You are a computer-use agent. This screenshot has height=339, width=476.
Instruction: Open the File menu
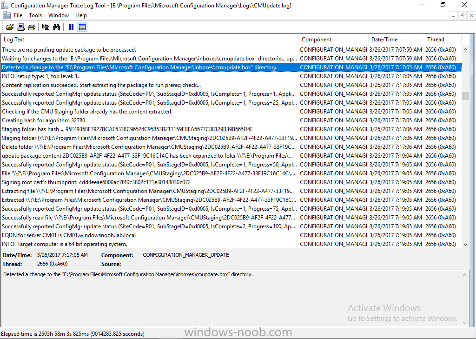pyautogui.click(x=18, y=15)
